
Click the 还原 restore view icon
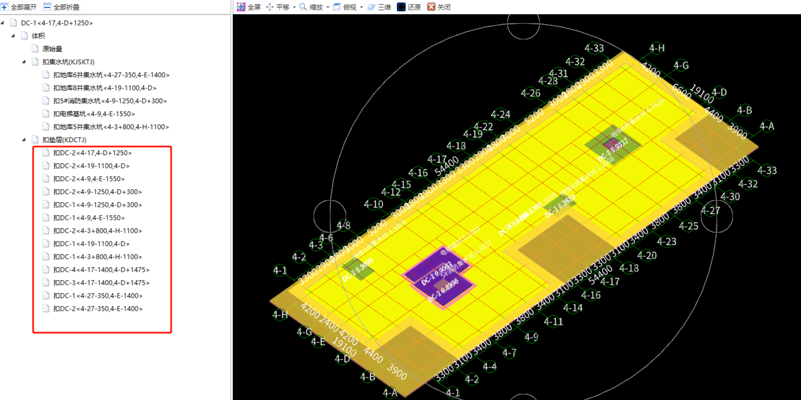coord(401,7)
